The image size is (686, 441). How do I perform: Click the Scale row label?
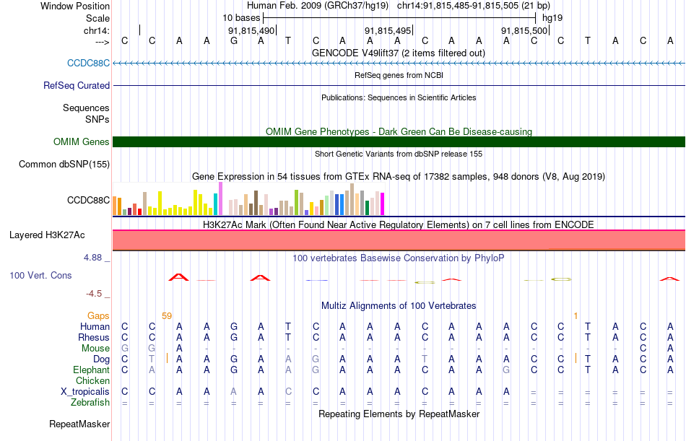tap(97, 18)
